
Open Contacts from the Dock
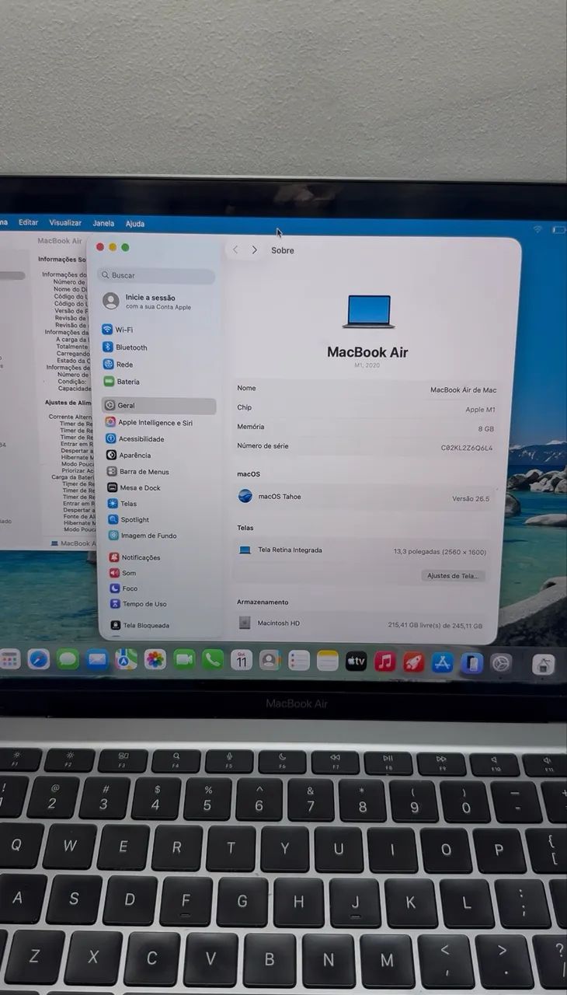coord(270,661)
